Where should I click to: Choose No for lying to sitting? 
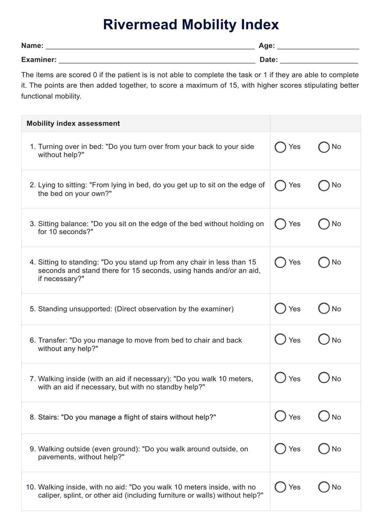pos(324,185)
